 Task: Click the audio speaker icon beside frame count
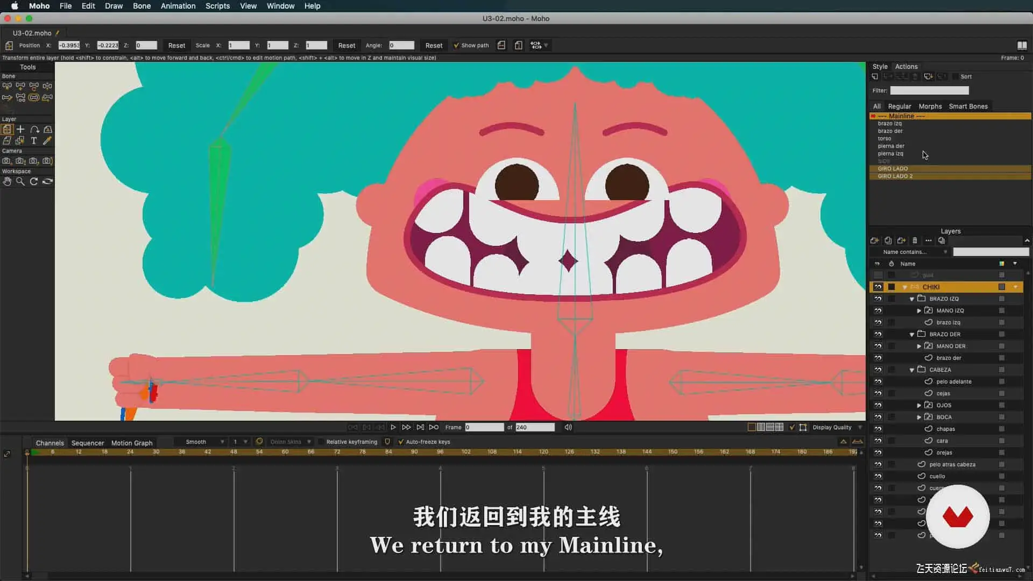point(568,427)
